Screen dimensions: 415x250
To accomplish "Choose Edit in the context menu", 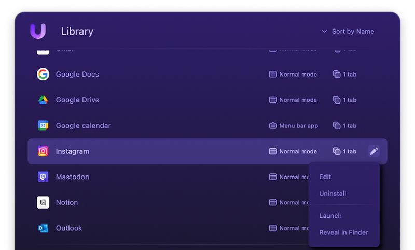I will (x=325, y=177).
